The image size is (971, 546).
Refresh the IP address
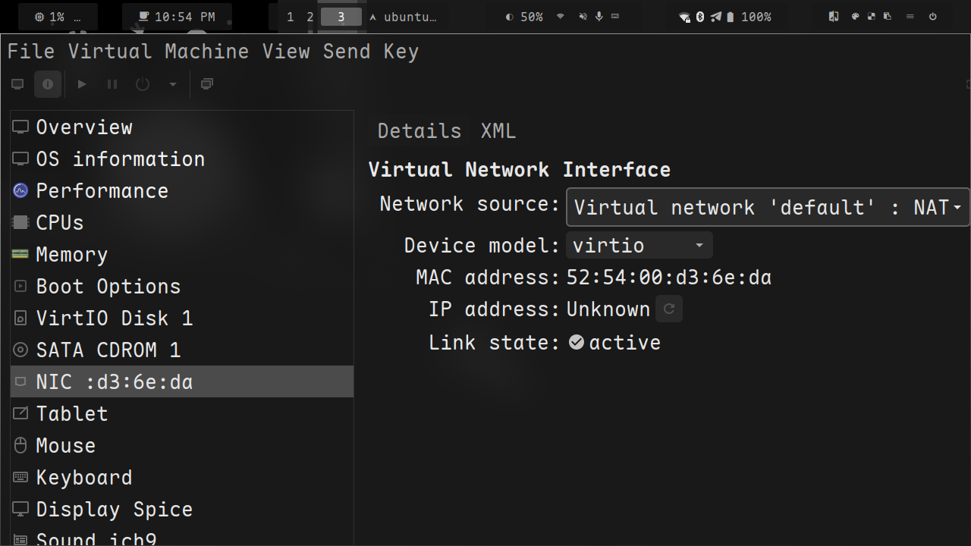[669, 309]
